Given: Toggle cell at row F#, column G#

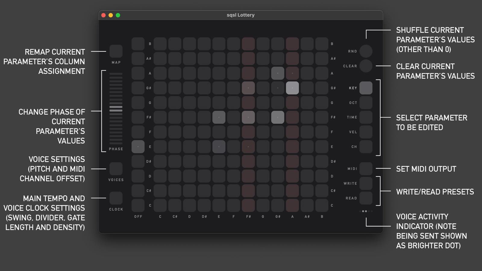Looking at the screenshot, I should 278,117.
